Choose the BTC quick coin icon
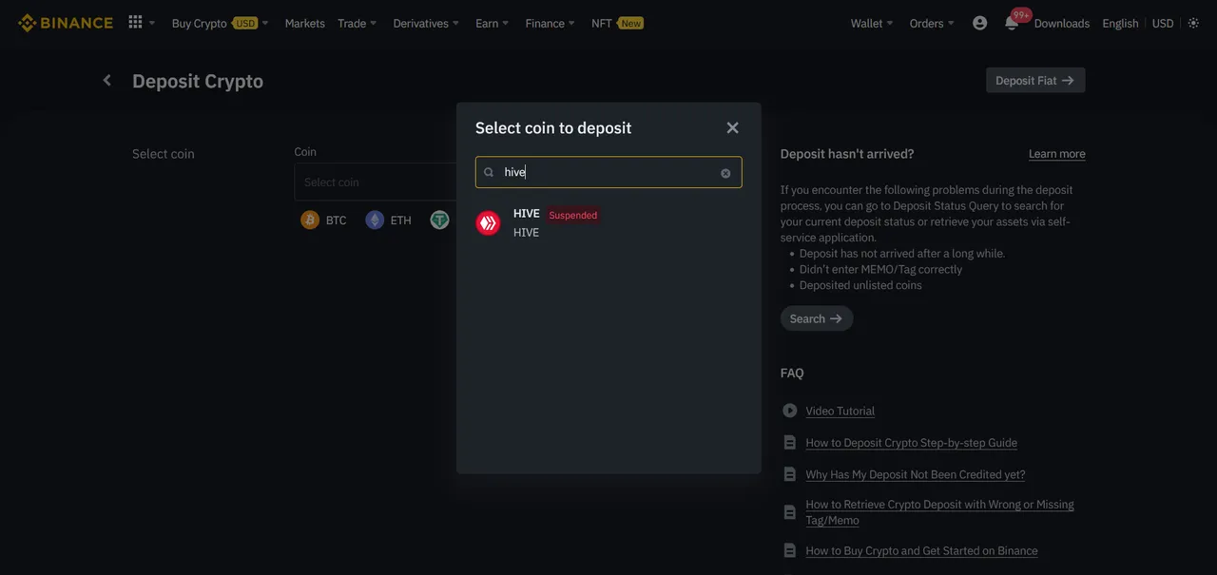The width and height of the screenshot is (1217, 575). (x=310, y=220)
